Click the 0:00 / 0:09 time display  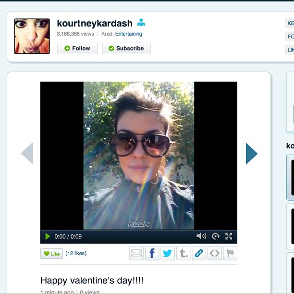[68, 236]
